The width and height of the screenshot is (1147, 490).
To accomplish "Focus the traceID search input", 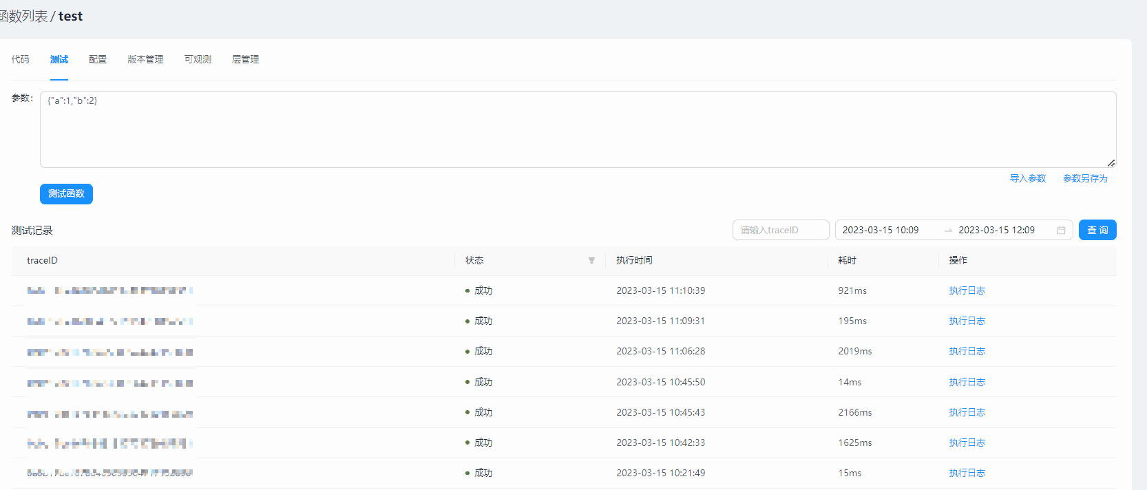I will coord(781,230).
